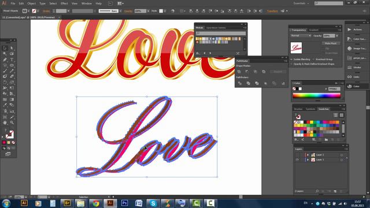Open the Opacity arrow in Transparency panel
This screenshot has width=370, height=208.
pos(337,36)
